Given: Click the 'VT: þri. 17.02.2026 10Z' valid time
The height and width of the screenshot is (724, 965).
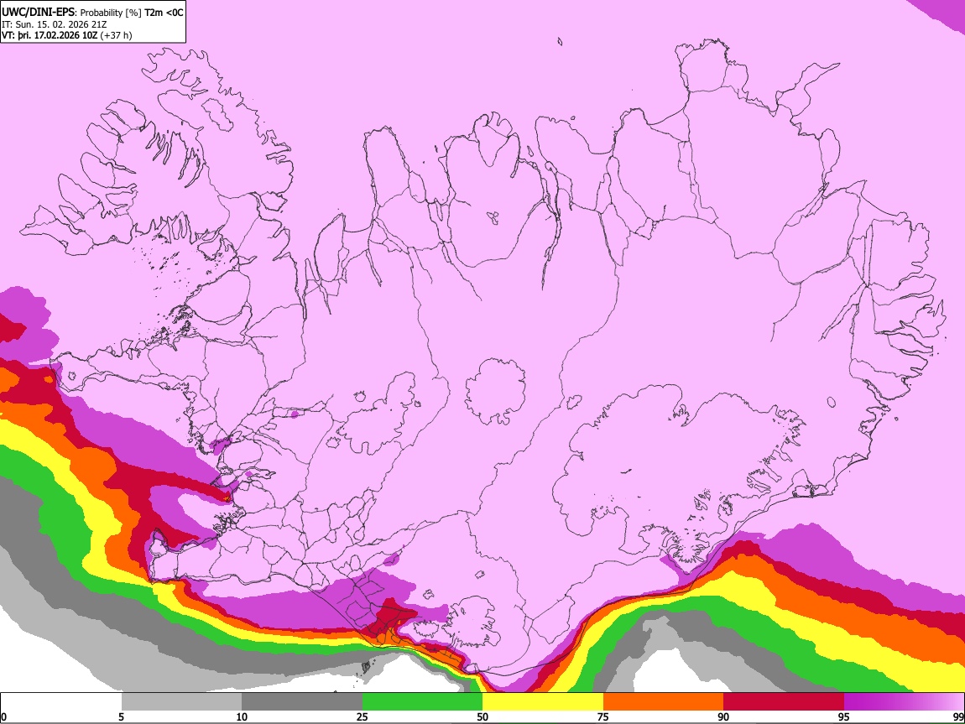Looking at the screenshot, I should coord(50,35).
